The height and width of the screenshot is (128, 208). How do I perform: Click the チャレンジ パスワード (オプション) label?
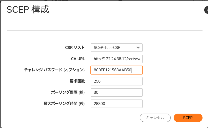tap(54, 70)
